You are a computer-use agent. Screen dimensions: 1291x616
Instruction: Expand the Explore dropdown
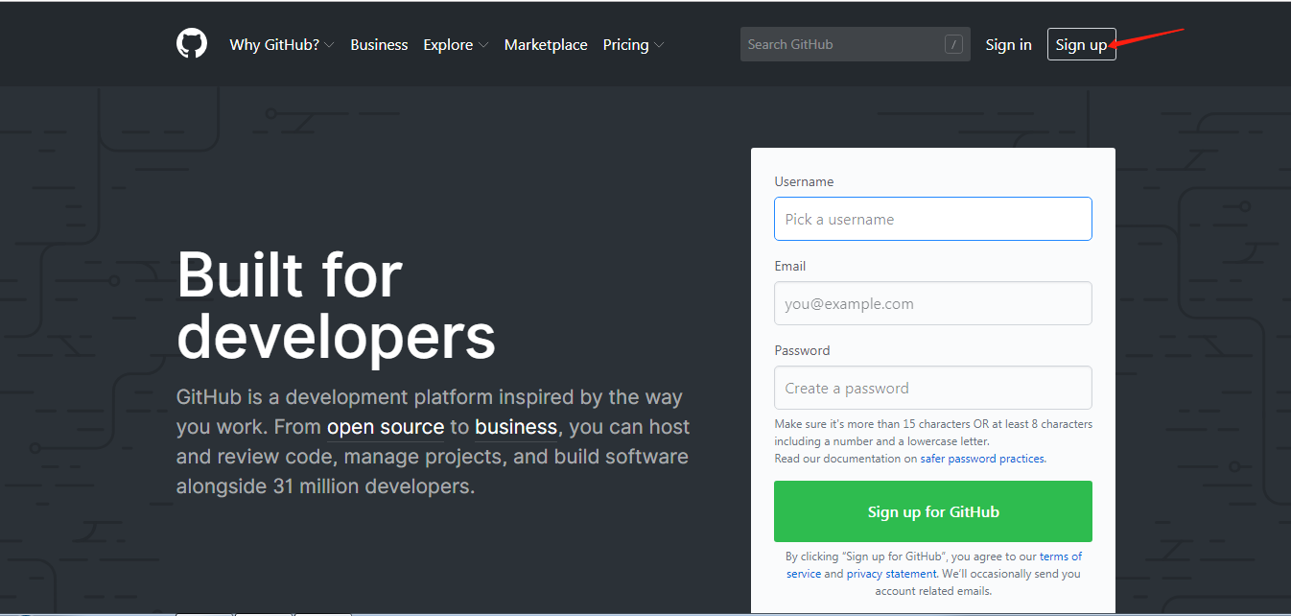point(456,44)
